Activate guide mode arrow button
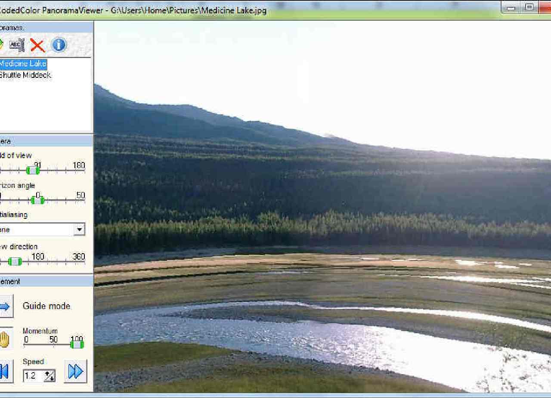551x398 pixels. (x=6, y=306)
